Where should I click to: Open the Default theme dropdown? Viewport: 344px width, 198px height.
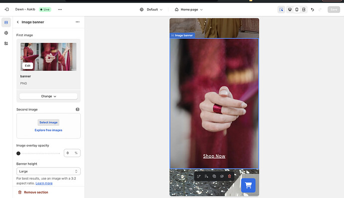click(151, 9)
